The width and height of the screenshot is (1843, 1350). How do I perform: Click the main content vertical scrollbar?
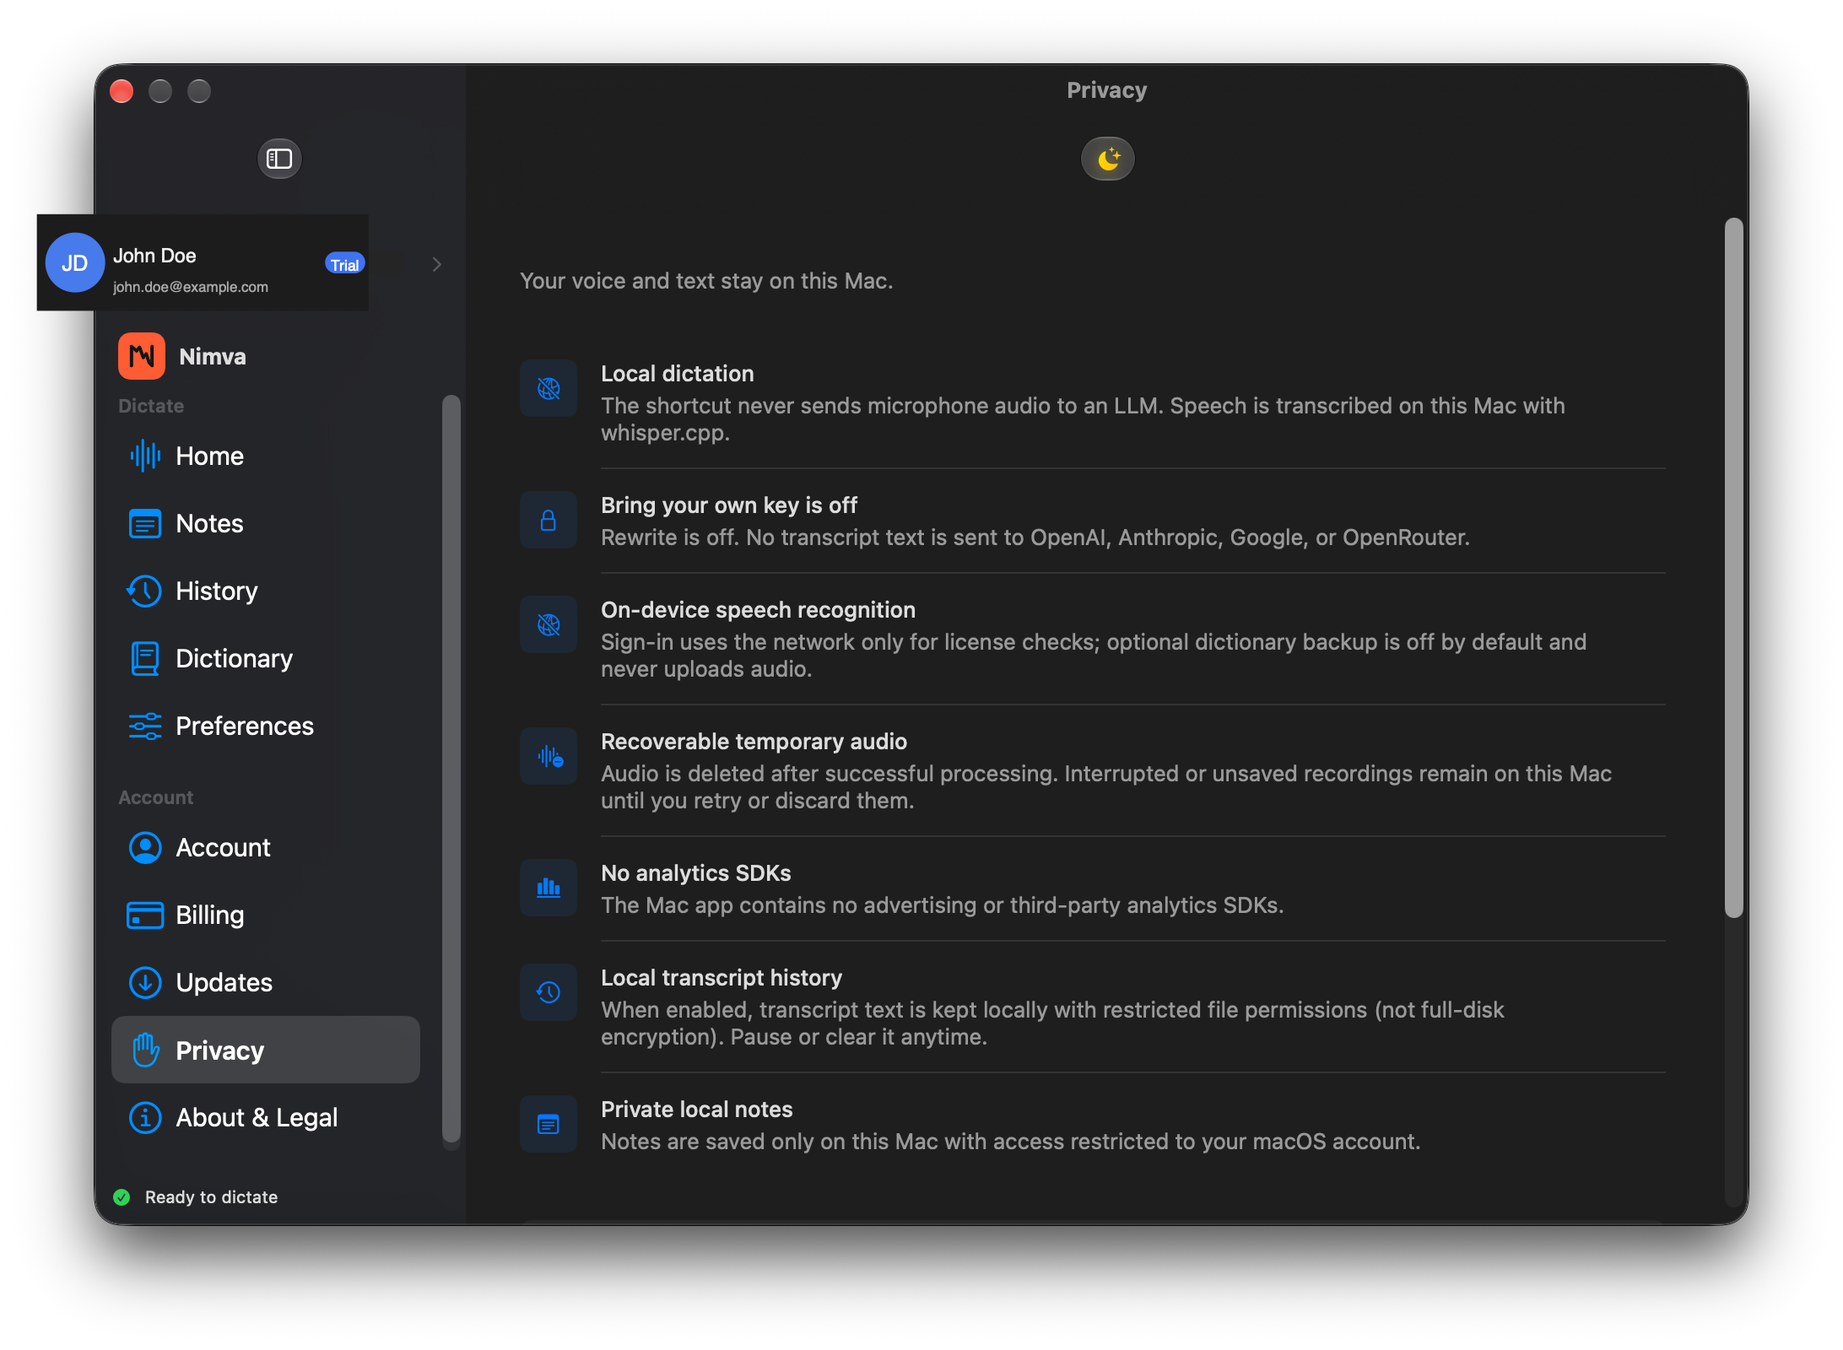pos(1733,568)
